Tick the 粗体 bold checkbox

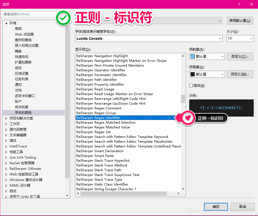coord(191,86)
